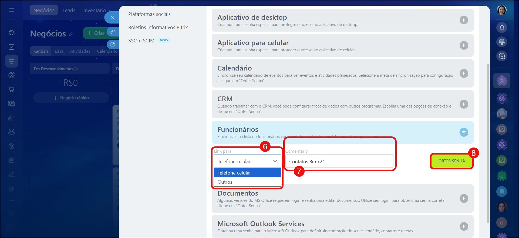This screenshot has width=519, height=238.
Task: Click the notifications bell icon
Action: [502, 28]
